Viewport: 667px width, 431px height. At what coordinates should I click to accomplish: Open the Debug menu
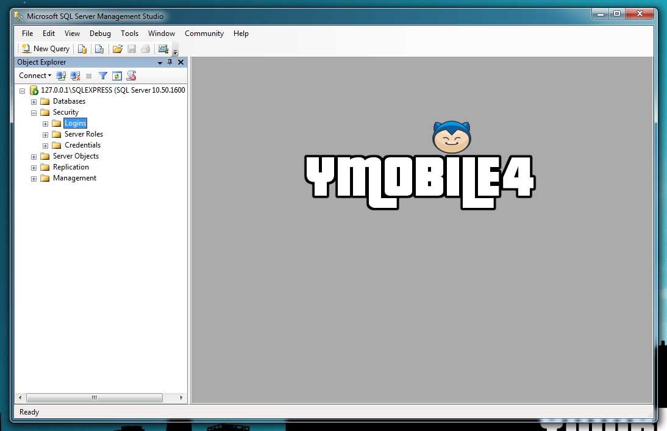click(x=100, y=33)
